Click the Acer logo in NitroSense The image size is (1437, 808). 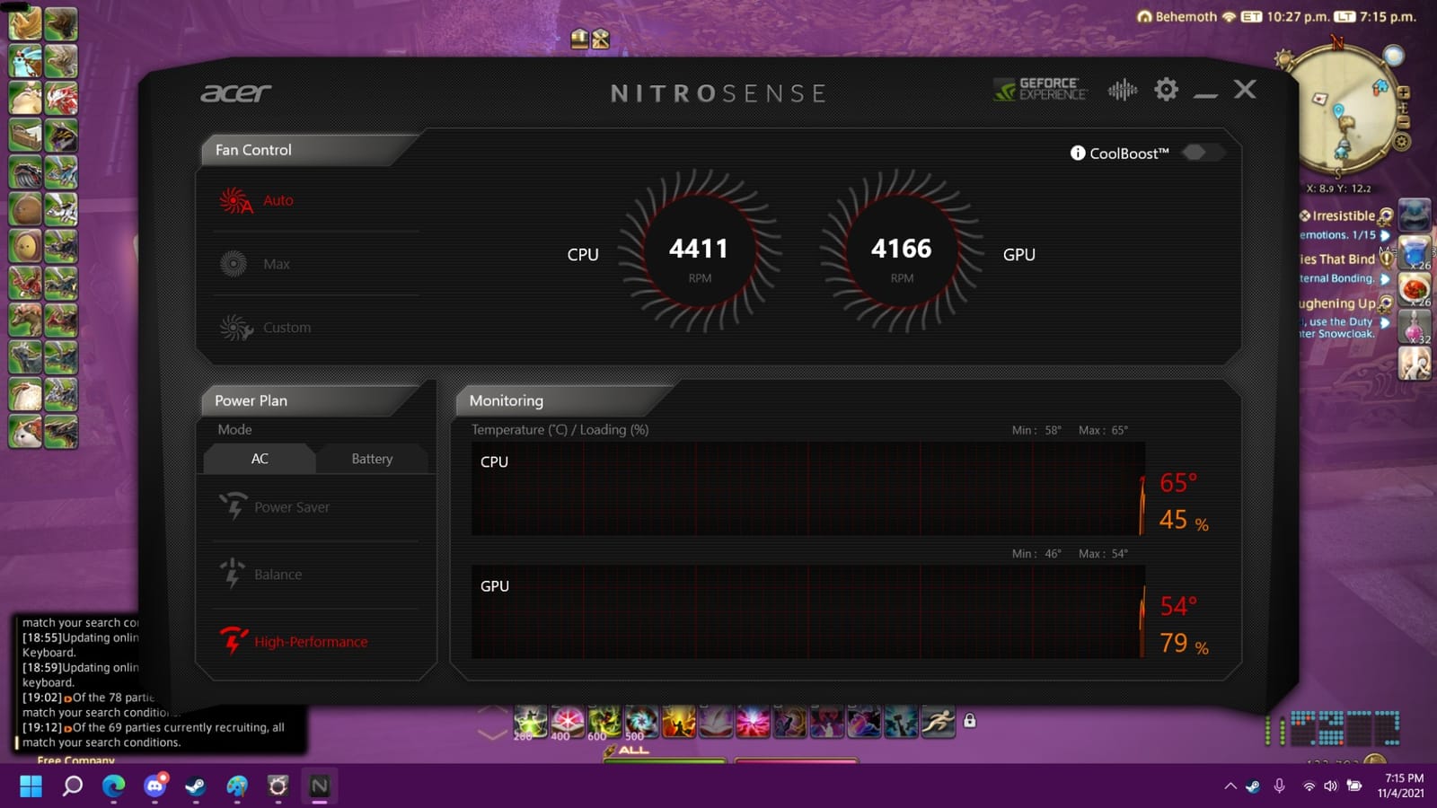click(x=235, y=93)
